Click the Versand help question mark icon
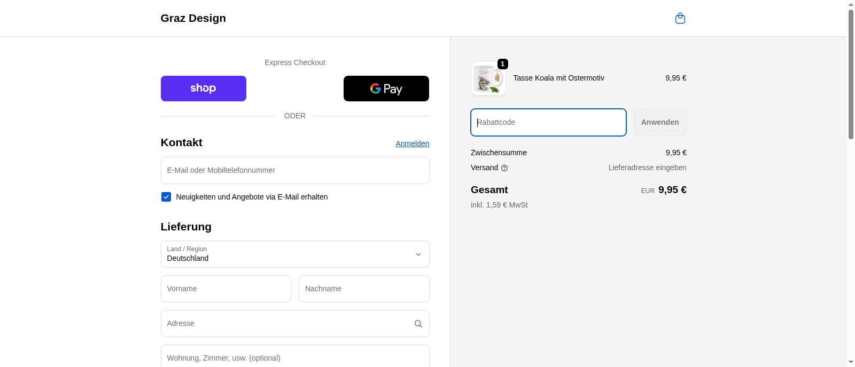This screenshot has width=855, height=367. (504, 168)
